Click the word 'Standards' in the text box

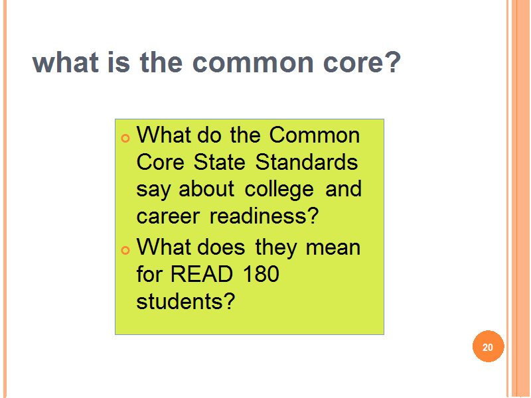tap(307, 162)
